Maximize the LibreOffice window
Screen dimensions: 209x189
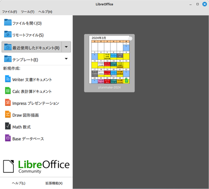197,4
